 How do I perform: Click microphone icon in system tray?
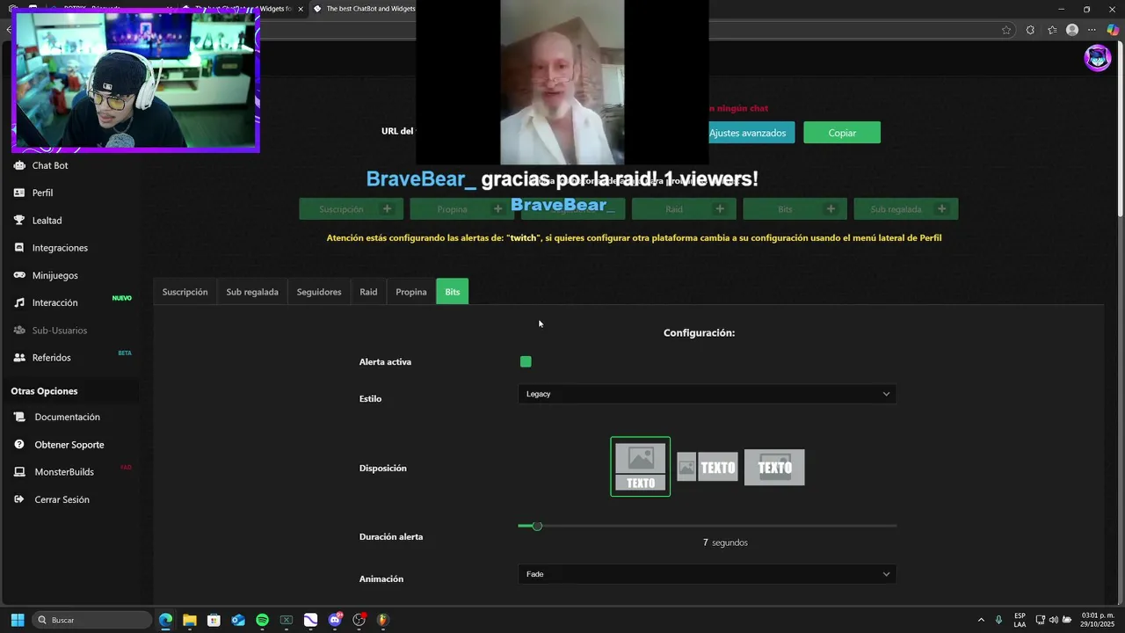coord(998,620)
